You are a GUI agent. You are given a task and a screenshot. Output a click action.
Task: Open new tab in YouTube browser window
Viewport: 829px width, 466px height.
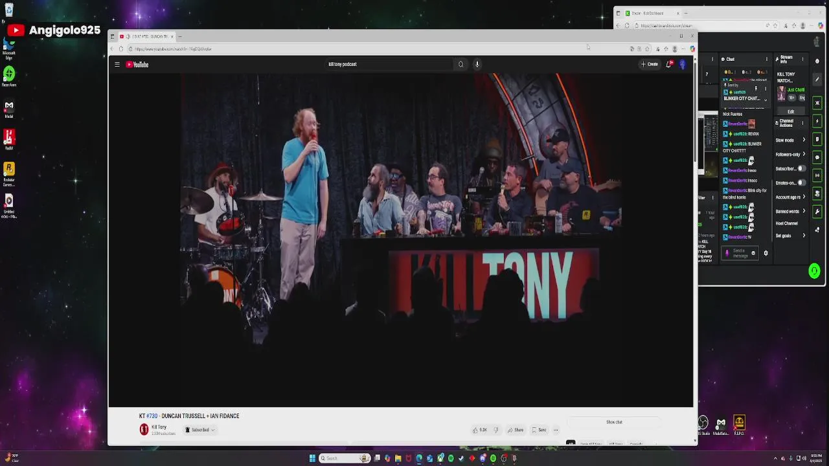pos(181,36)
